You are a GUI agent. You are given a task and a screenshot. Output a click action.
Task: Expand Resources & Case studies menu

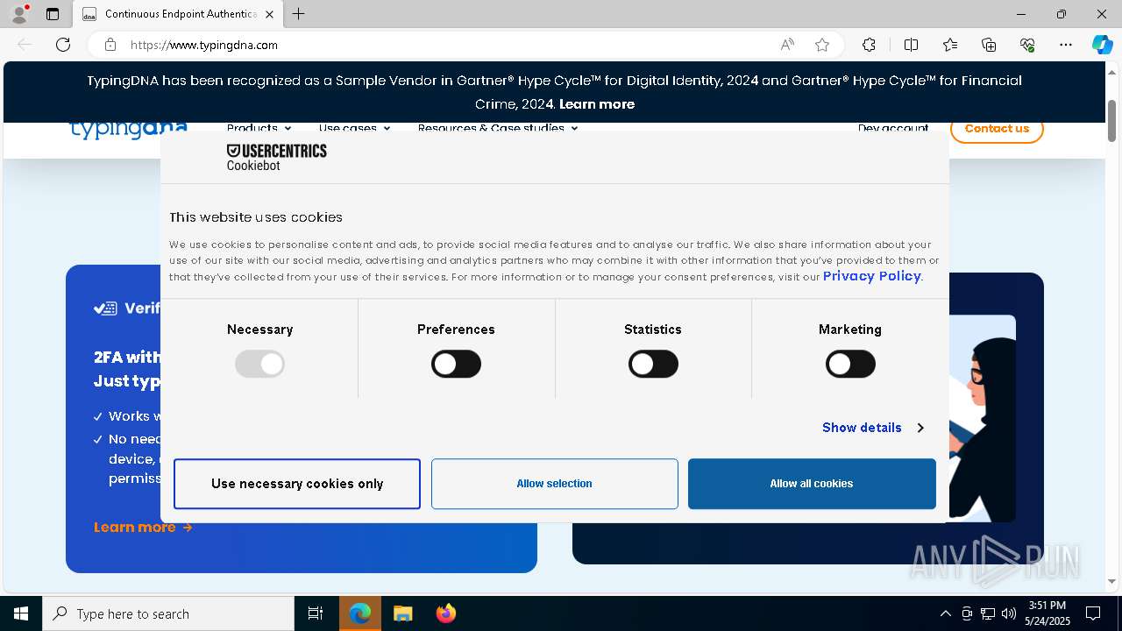(498, 128)
